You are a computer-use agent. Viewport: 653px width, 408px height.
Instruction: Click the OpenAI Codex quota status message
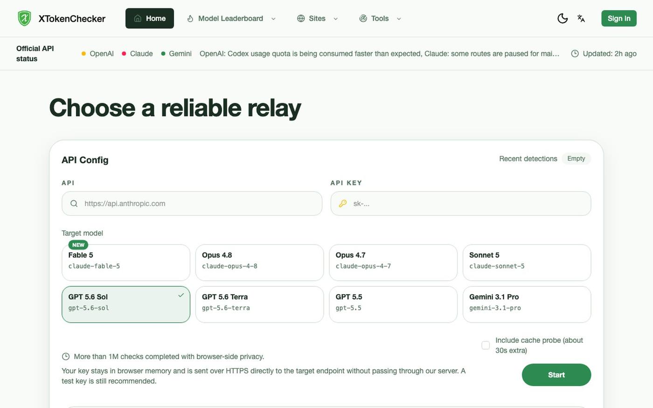tap(379, 54)
